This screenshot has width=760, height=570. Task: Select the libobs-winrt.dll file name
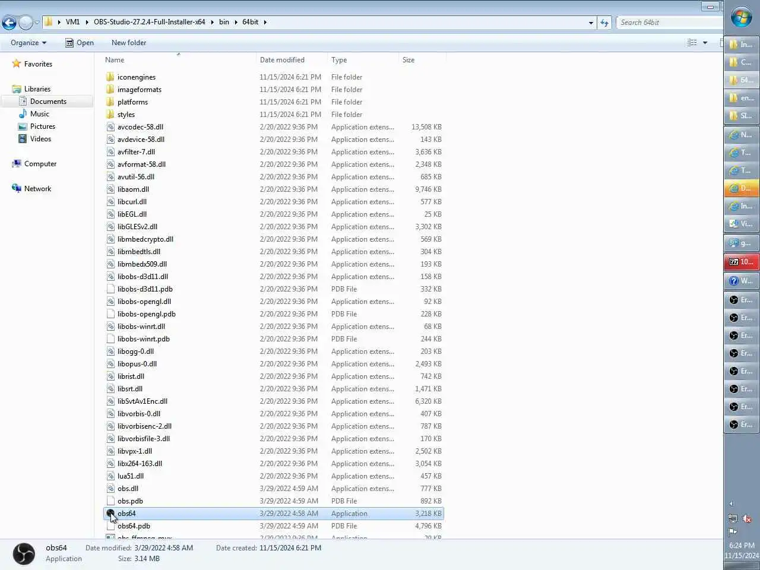pos(141,327)
